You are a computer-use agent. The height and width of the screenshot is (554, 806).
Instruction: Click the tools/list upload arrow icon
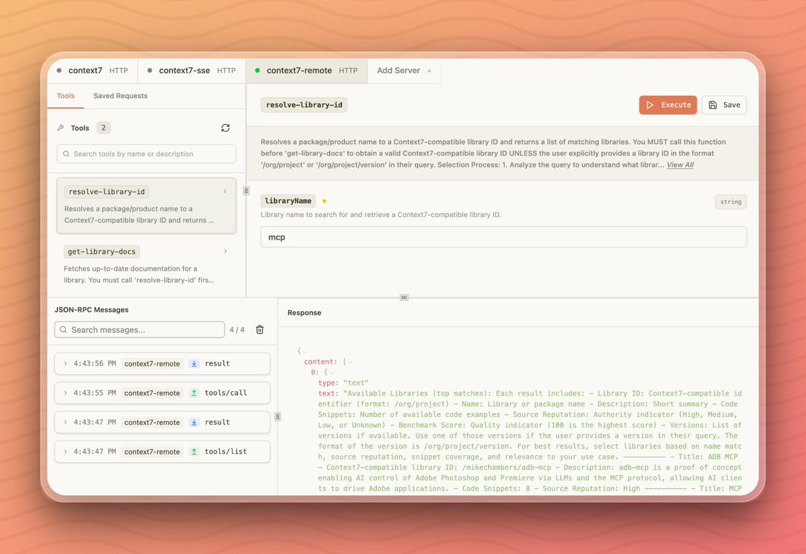[x=194, y=451]
